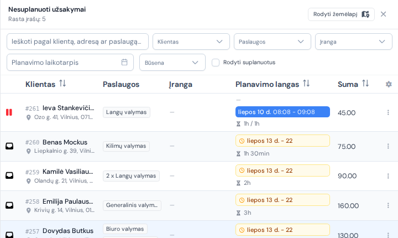Expand the Įranga filter dropdown
Screen dimensions: 398x238
(x=354, y=42)
